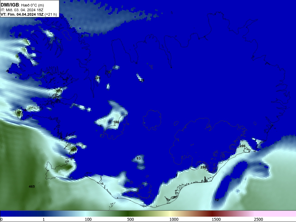Click the 1500 label under the color scale
This screenshot has height=222, width=296.
click(x=216, y=219)
